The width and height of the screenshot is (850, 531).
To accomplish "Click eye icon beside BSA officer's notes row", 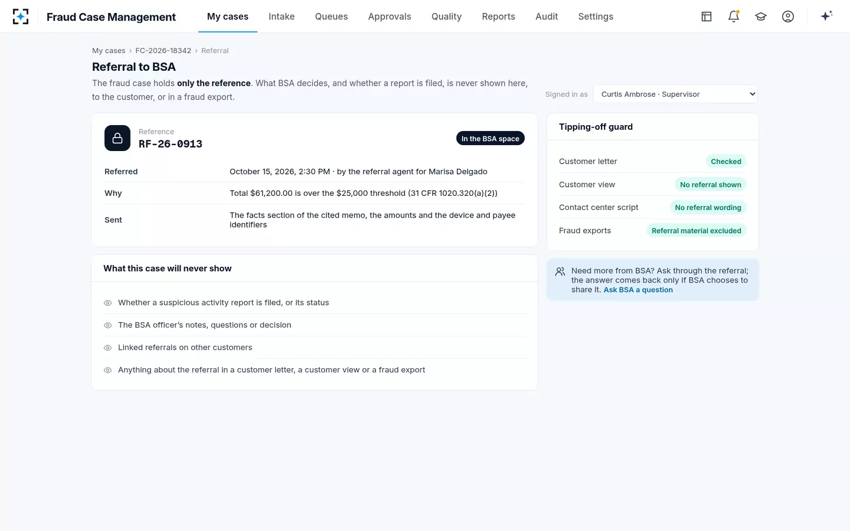I will pyautogui.click(x=108, y=325).
